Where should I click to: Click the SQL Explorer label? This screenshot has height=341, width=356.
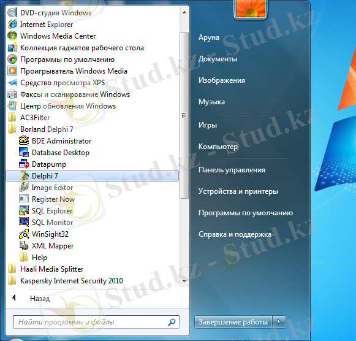click(x=52, y=211)
